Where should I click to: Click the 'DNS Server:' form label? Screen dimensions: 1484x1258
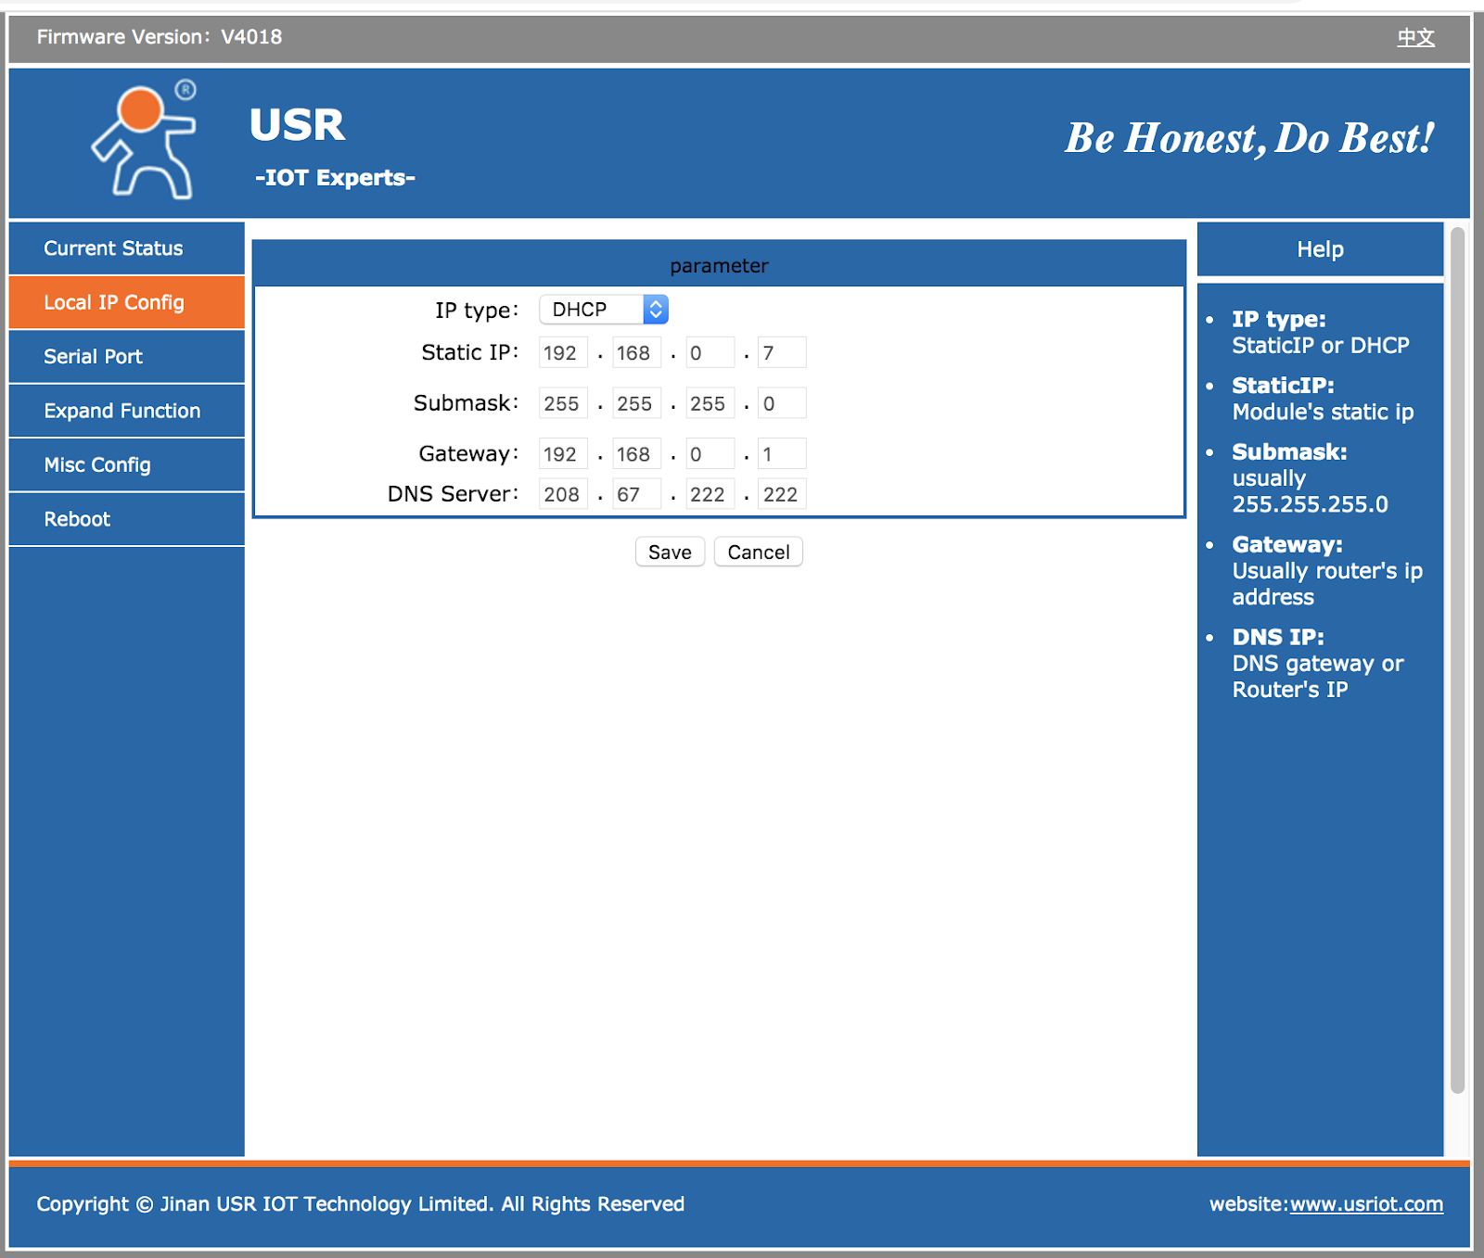[x=453, y=494]
